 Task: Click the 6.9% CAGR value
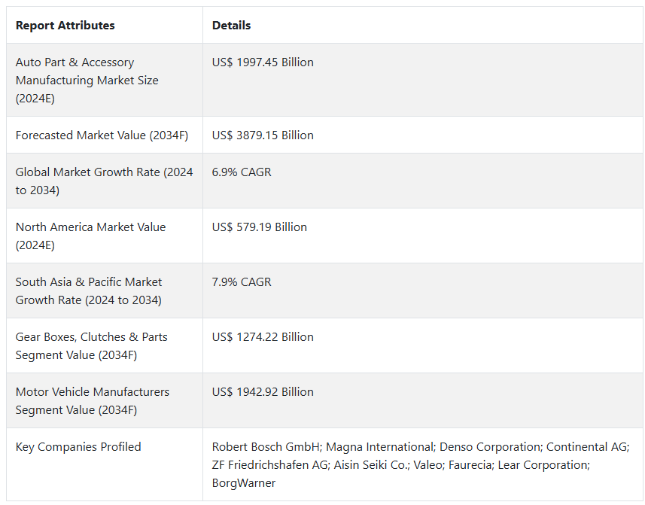pyautogui.click(x=242, y=172)
